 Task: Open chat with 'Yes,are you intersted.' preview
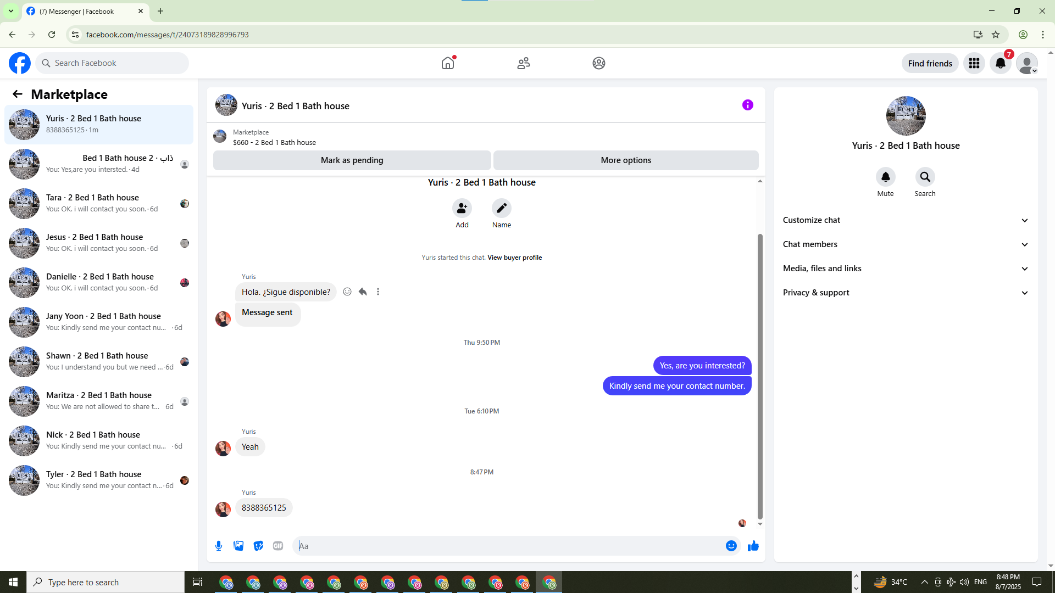coord(99,164)
